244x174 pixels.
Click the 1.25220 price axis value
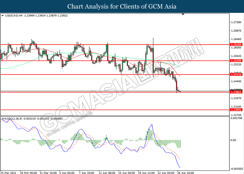pyautogui.click(x=236, y=64)
